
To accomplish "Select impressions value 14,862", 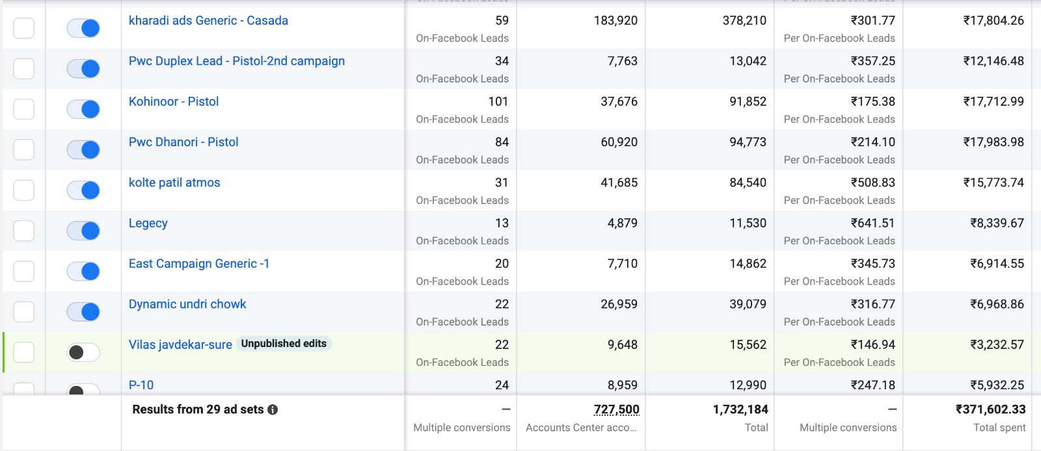I will tap(748, 263).
